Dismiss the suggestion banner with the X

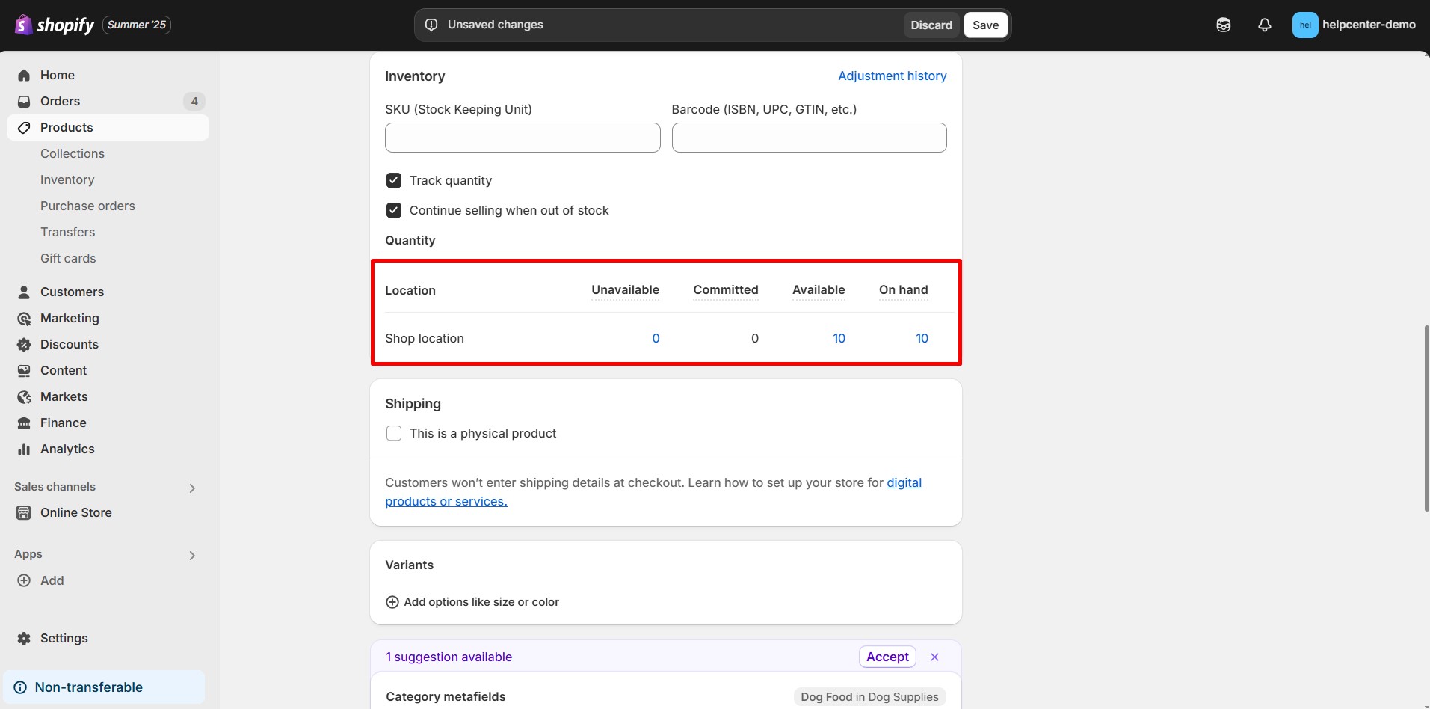point(934,657)
